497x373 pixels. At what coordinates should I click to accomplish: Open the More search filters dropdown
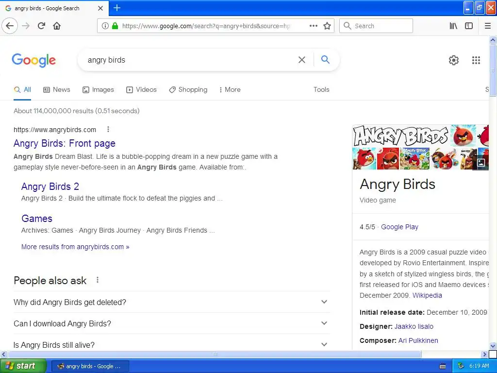[x=230, y=89]
